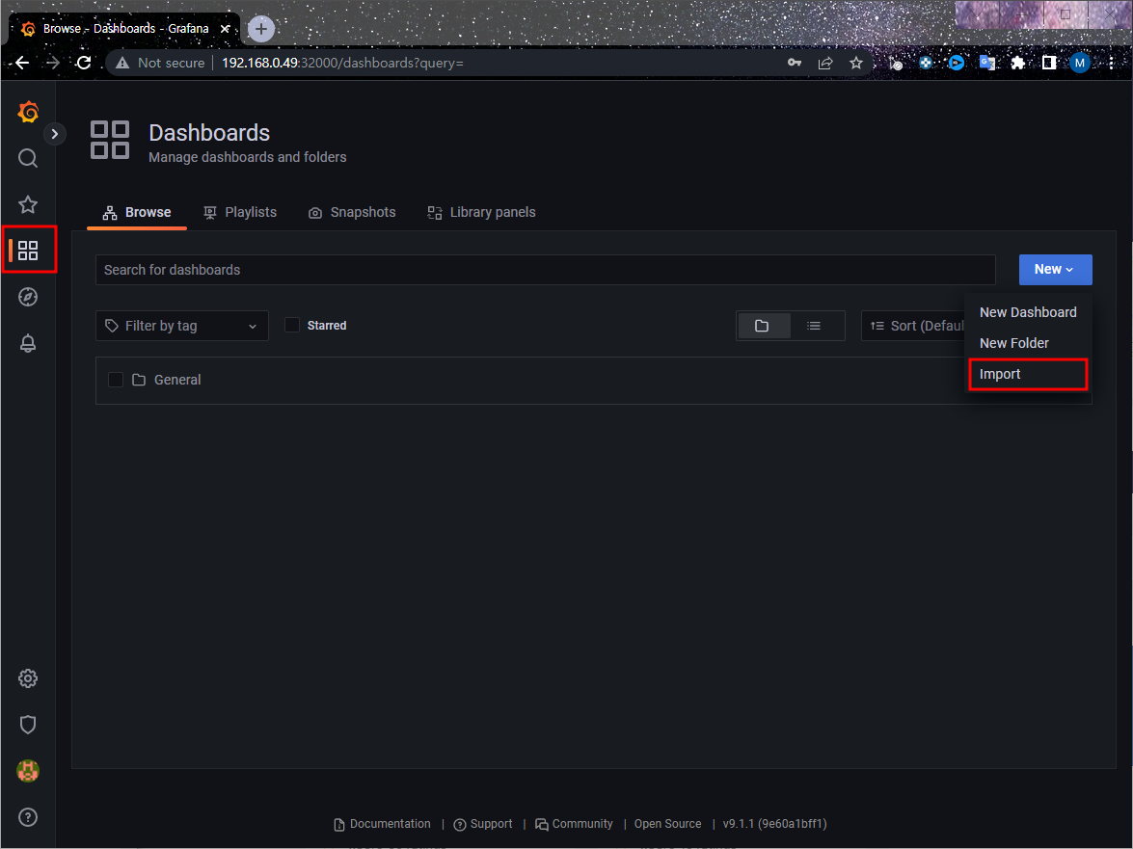Open the browser extensions puzzle icon

click(x=1018, y=63)
